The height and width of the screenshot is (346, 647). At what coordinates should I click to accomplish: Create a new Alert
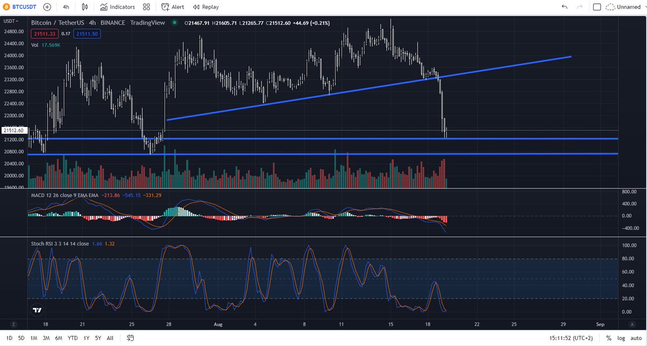173,7
